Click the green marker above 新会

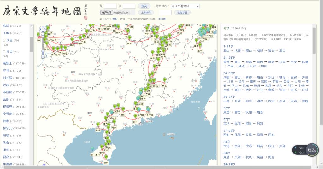135,116
